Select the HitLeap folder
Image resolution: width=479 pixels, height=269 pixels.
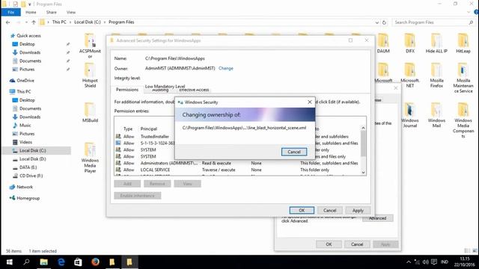(x=463, y=43)
